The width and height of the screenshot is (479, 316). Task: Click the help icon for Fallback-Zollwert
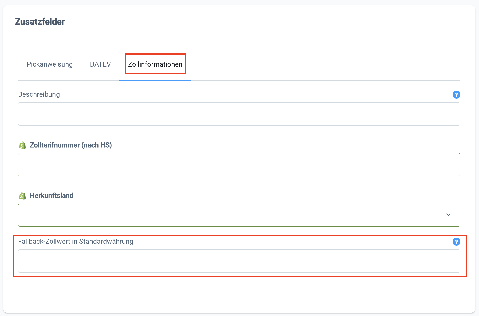coord(456,242)
